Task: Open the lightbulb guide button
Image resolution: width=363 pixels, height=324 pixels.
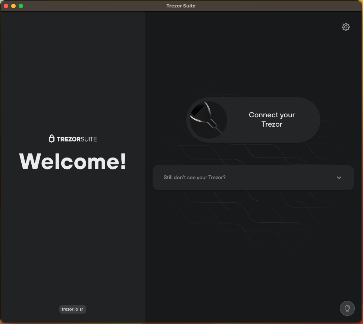Action: pyautogui.click(x=347, y=308)
